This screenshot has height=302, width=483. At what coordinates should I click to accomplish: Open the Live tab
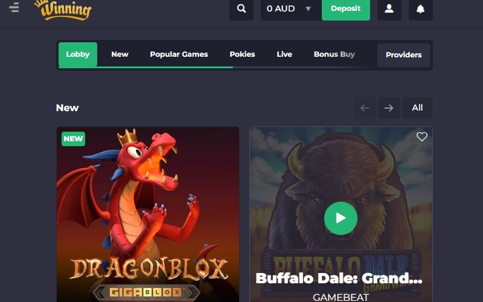tap(284, 54)
